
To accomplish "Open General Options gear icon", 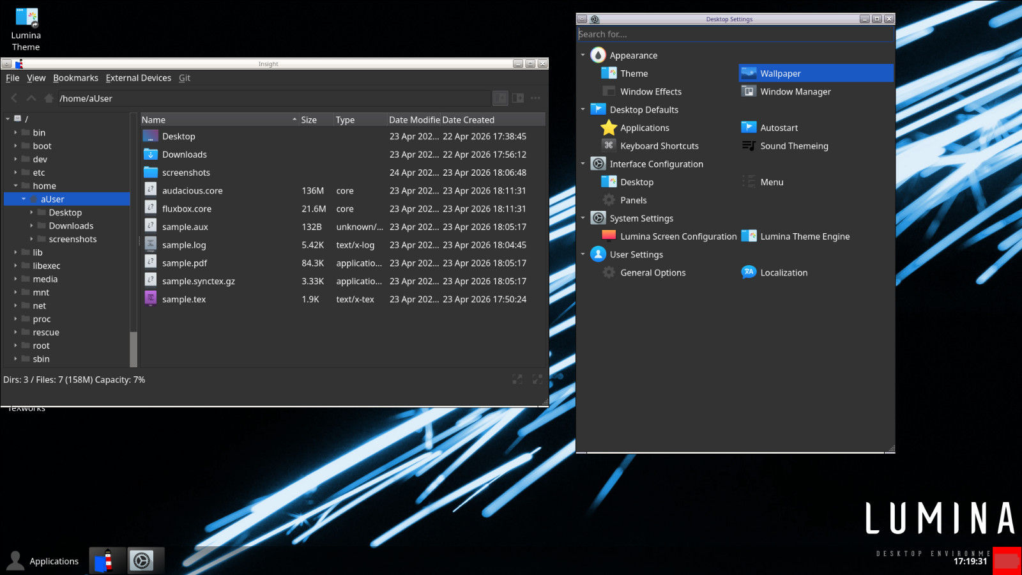I will [x=609, y=273].
